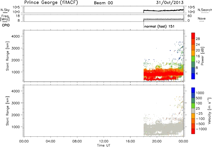The height and width of the screenshot is (147, 212).
Task: Click the '16:00' time tick label
Action: 130,141
